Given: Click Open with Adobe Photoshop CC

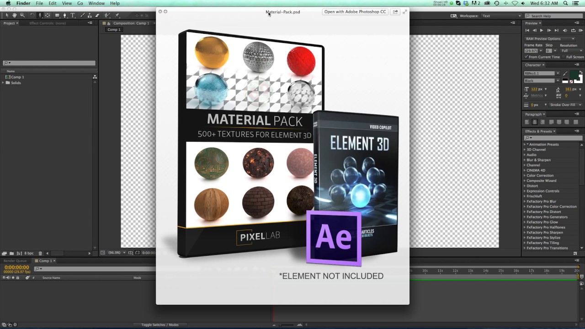Looking at the screenshot, I should (355, 11).
